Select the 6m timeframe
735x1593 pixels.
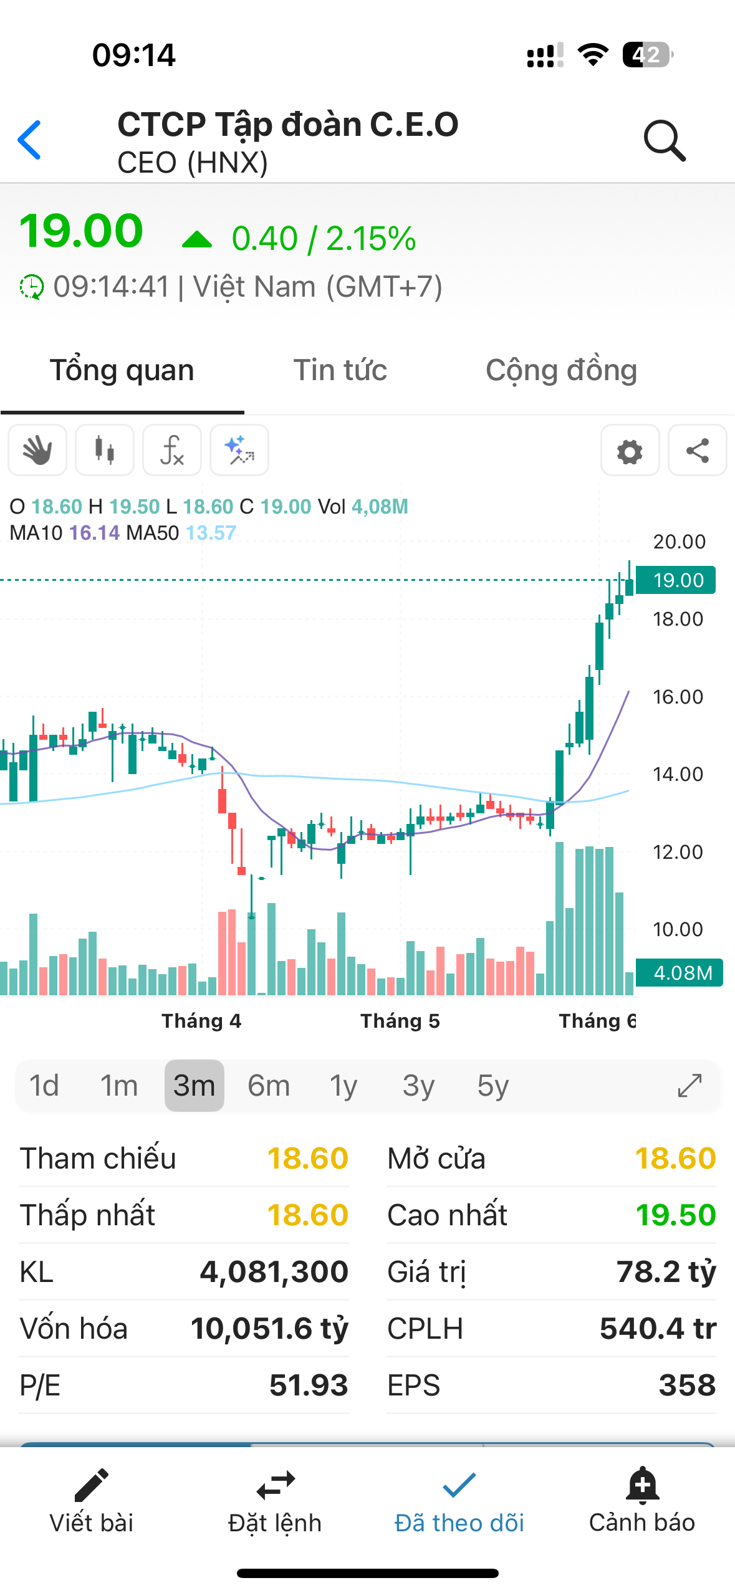pyautogui.click(x=269, y=1086)
